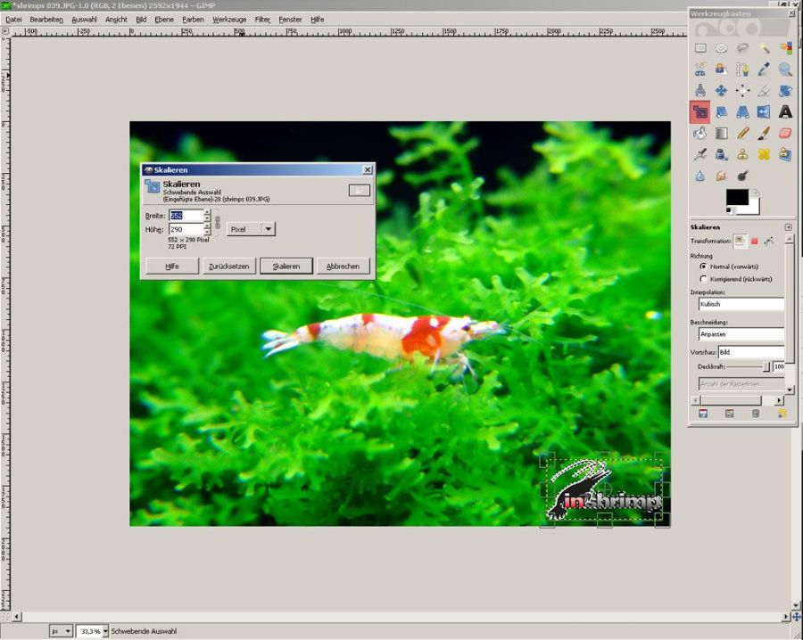Viewport: 803px width, 640px height.
Task: Toggle the aspect ratio chain link in Skalieren dialog
Action: 217,223
